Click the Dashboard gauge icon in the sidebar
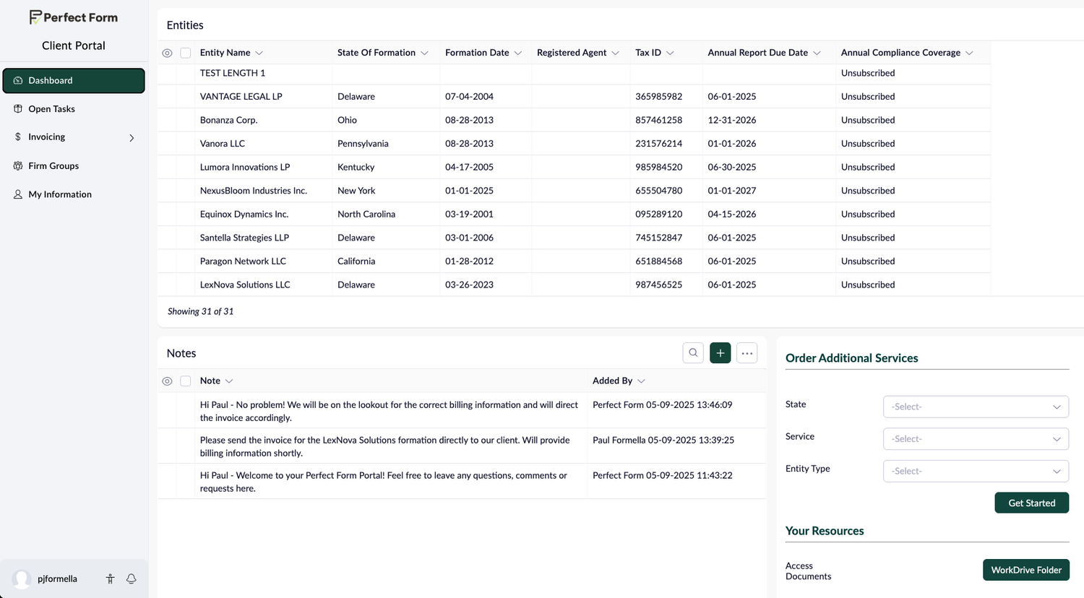The height and width of the screenshot is (598, 1084). pyautogui.click(x=18, y=80)
